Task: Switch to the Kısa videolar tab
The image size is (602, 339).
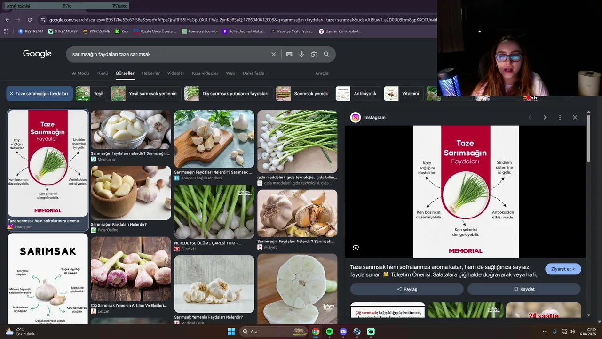Action: pyautogui.click(x=205, y=73)
